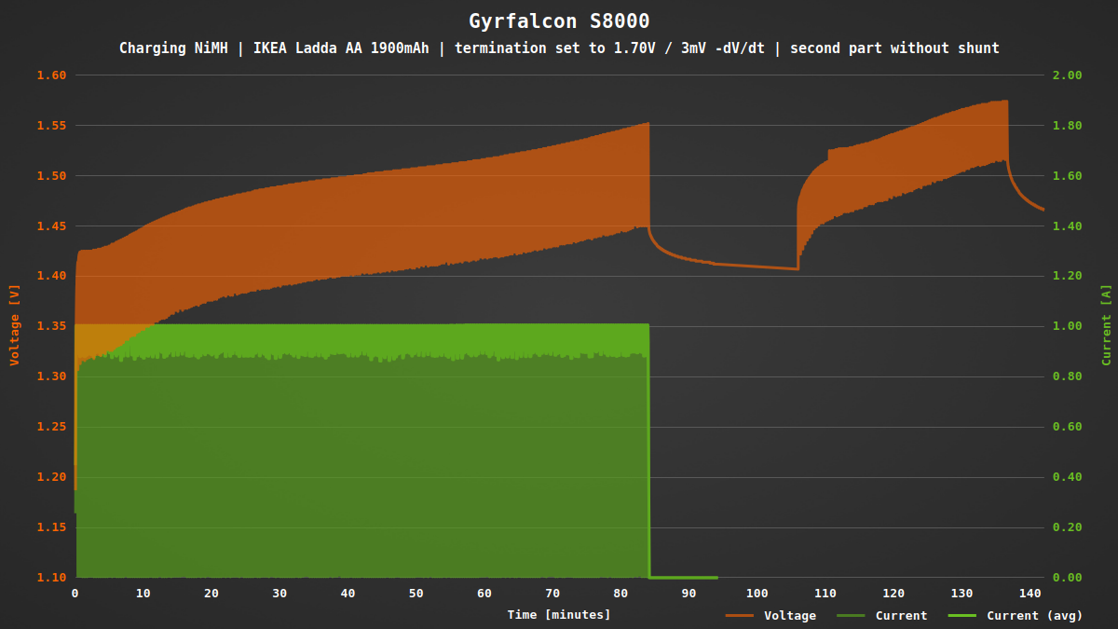Viewport: 1118px width, 629px height.
Task: Click the 1.30 voltage axis tick
Action: coord(52,376)
